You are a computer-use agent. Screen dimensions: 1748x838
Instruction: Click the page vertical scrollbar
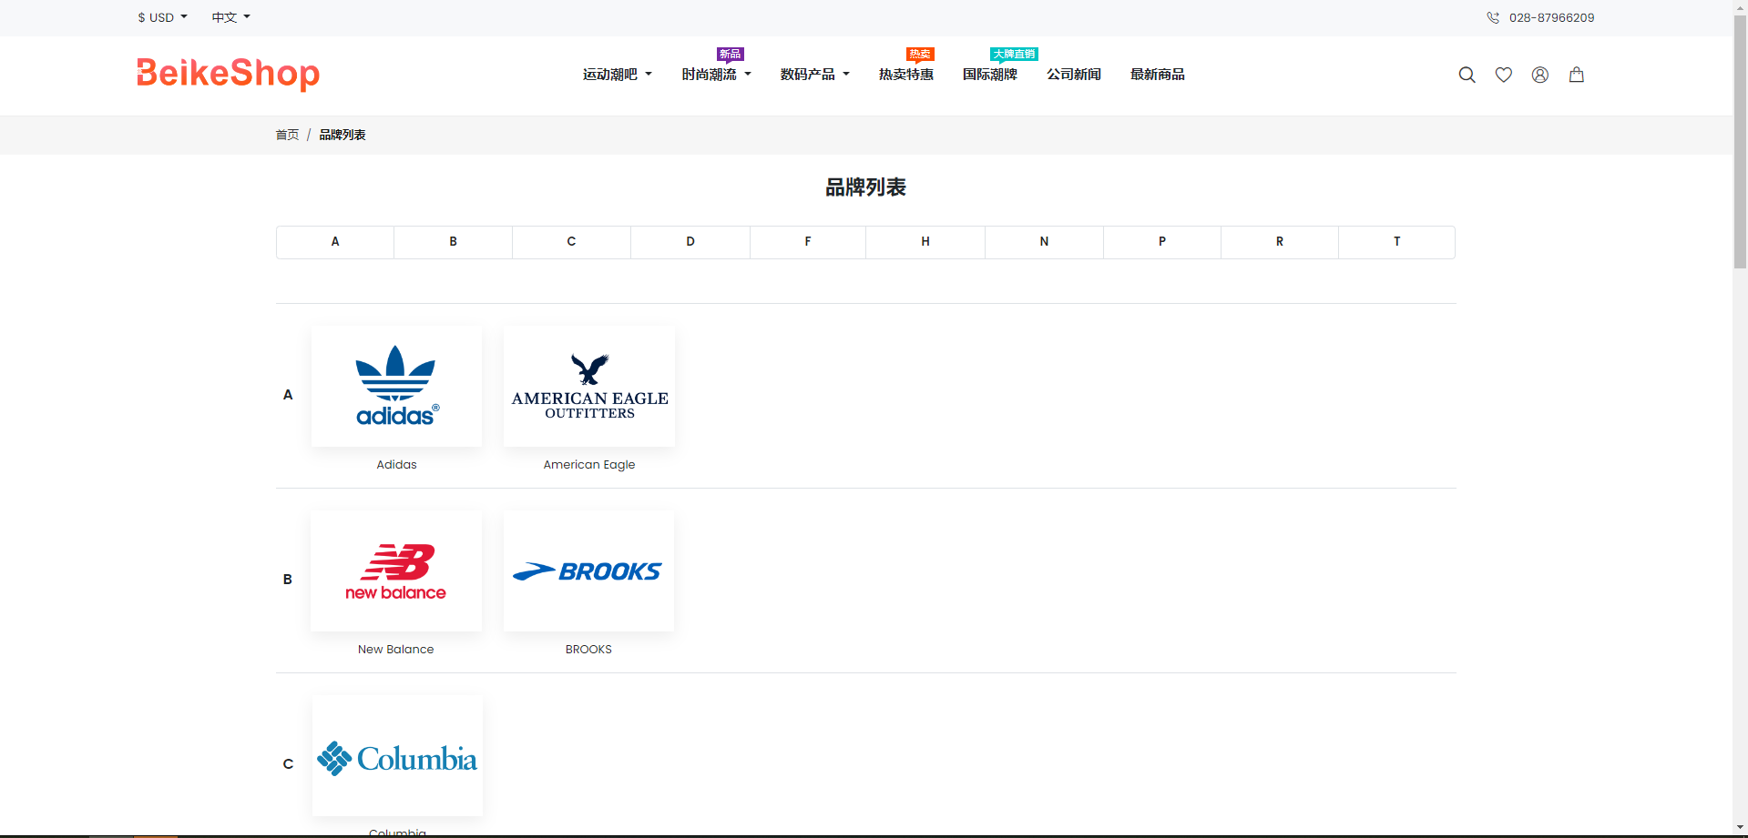click(x=1740, y=455)
